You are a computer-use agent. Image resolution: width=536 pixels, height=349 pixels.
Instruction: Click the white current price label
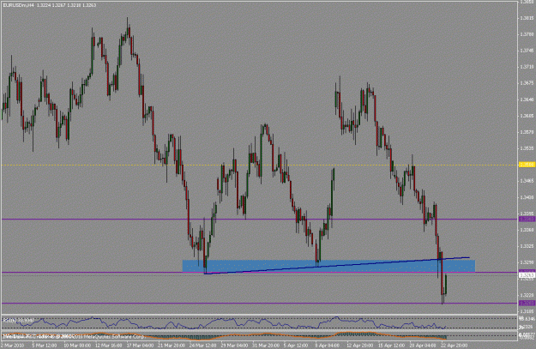point(527,274)
